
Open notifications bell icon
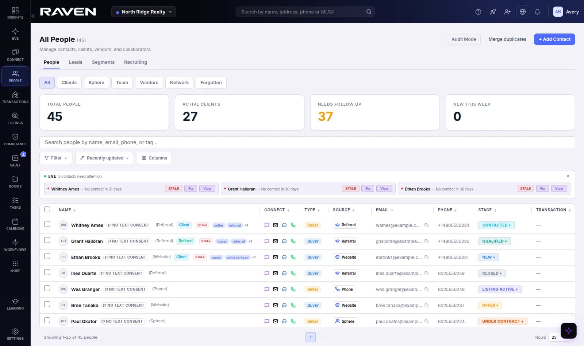537,12
